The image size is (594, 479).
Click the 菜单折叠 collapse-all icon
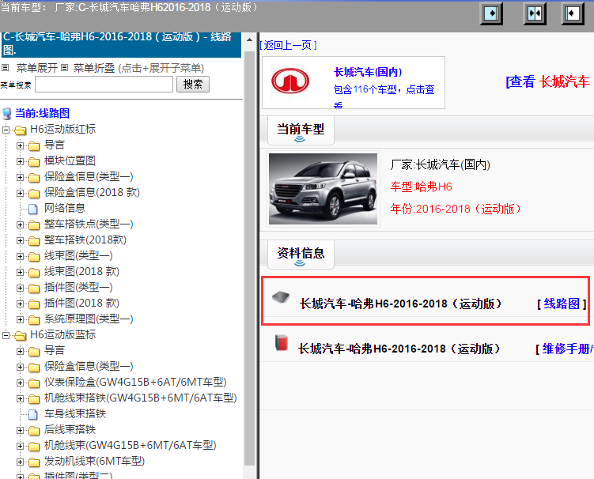[64, 68]
